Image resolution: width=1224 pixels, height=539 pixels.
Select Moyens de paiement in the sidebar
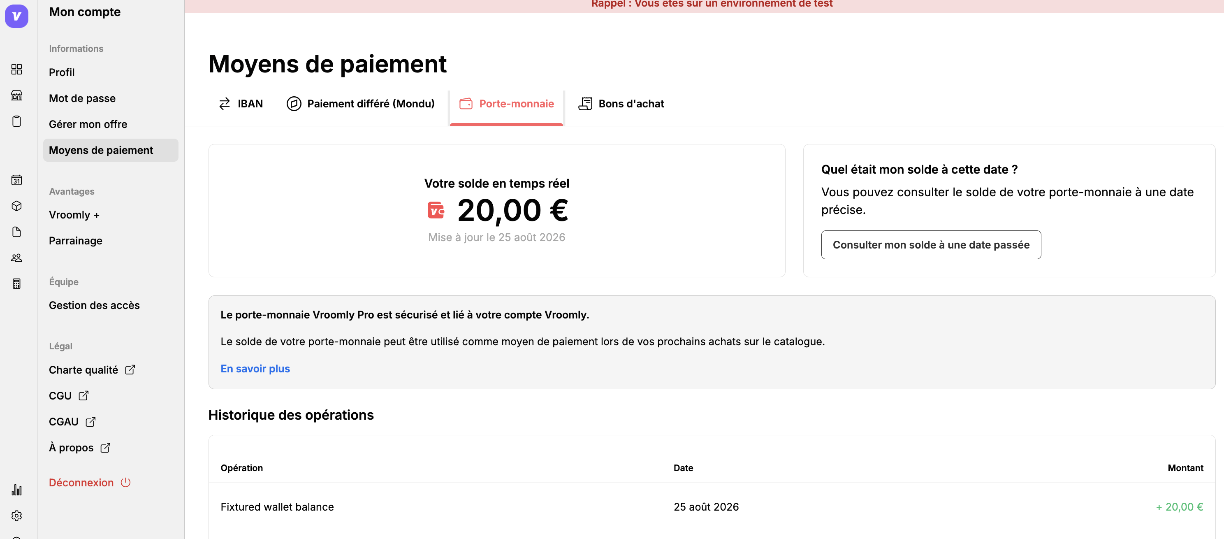pyautogui.click(x=111, y=150)
